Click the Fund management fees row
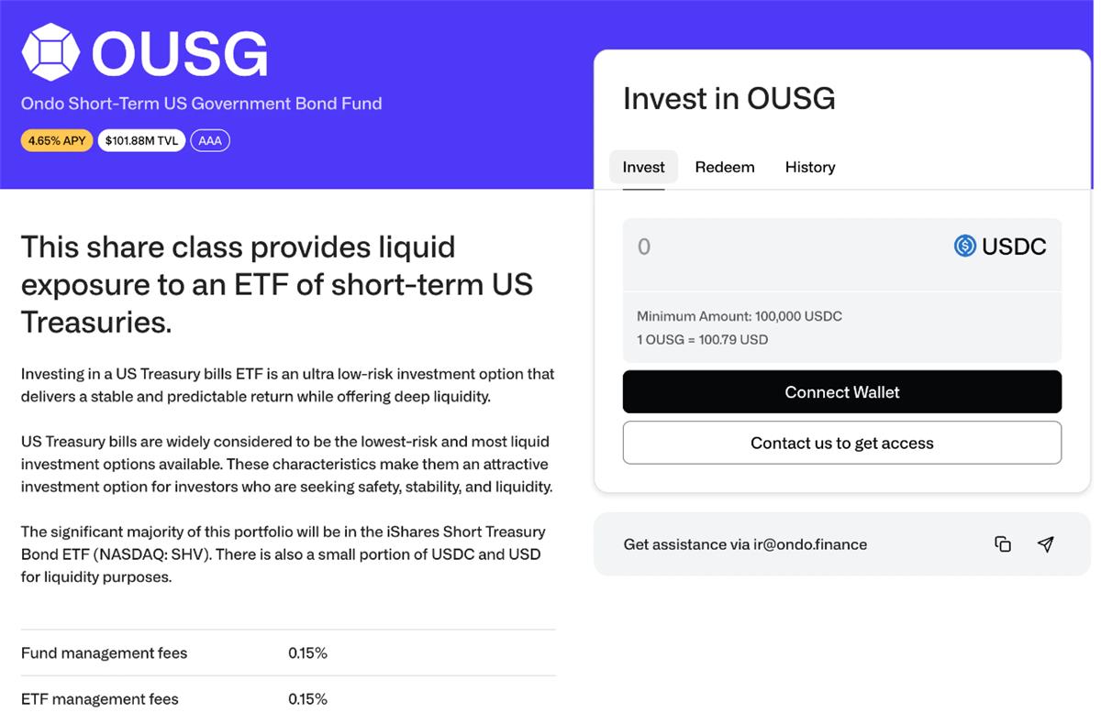The width and height of the screenshot is (1101, 713). [287, 653]
